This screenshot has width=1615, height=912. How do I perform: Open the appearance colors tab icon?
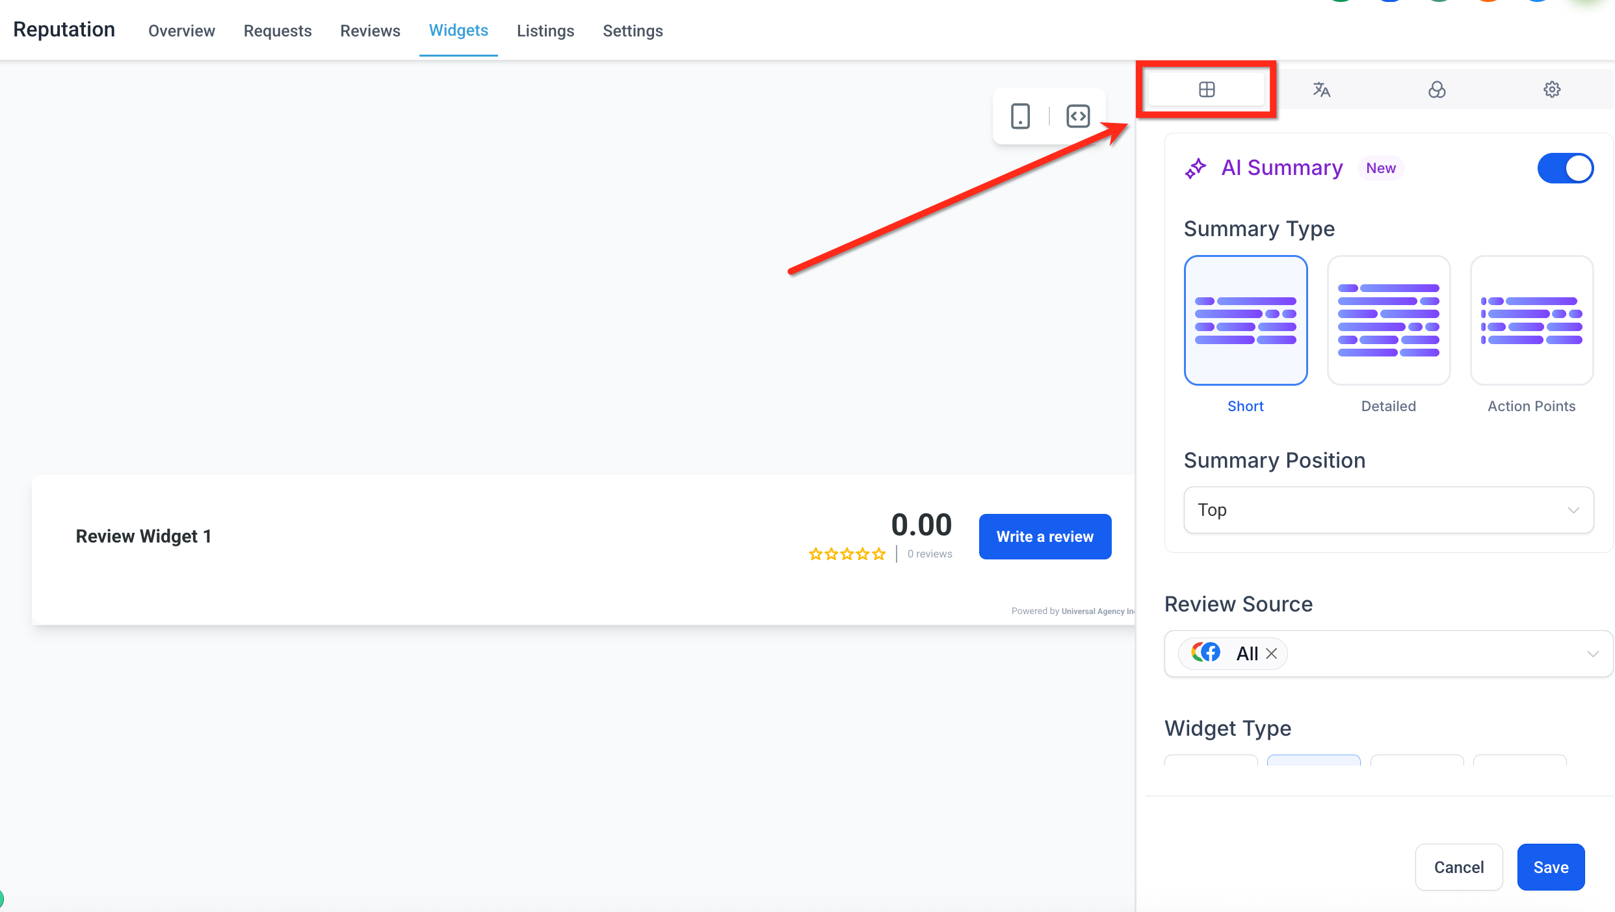1437,90
